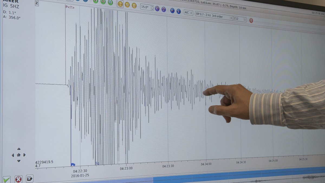Click the red record icon beside Z12
This screenshot has width=325, height=183.
tap(251, 20)
